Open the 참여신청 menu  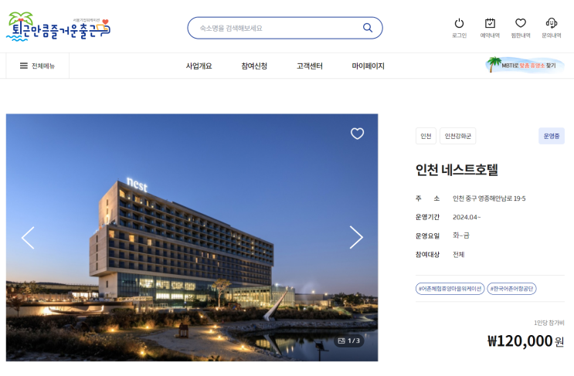(254, 66)
